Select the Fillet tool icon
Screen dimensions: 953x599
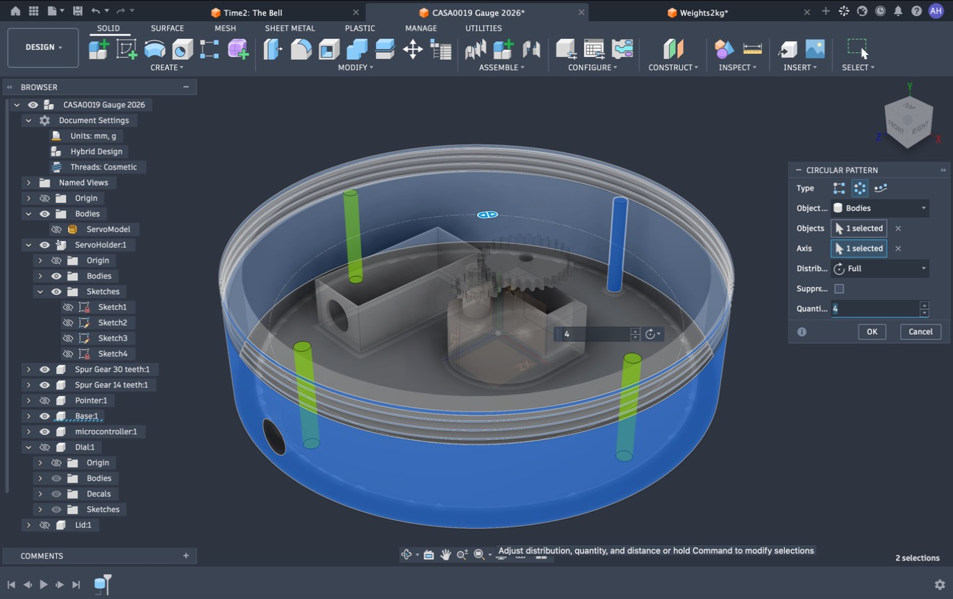[301, 49]
